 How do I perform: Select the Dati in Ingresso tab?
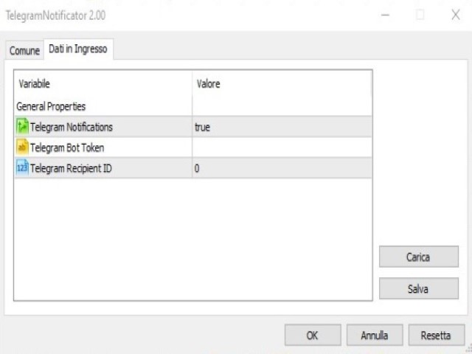(x=78, y=49)
